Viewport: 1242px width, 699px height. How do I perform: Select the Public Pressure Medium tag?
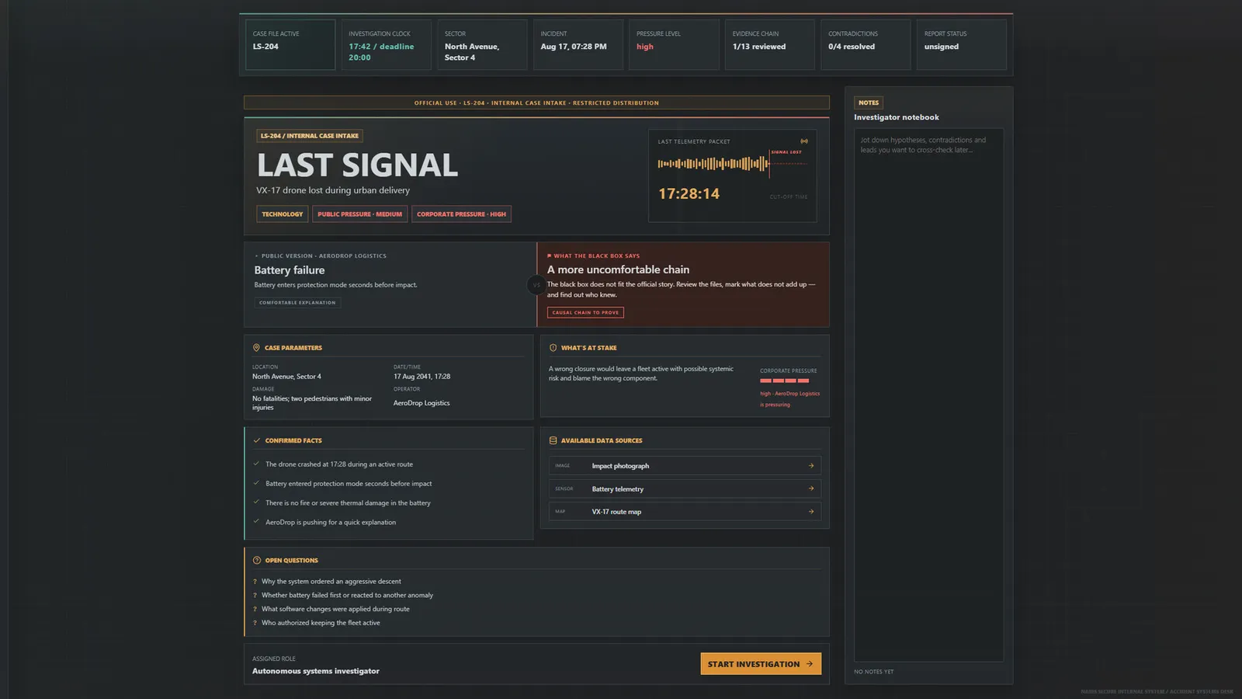[360, 214]
